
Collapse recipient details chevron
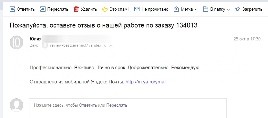[111, 46]
